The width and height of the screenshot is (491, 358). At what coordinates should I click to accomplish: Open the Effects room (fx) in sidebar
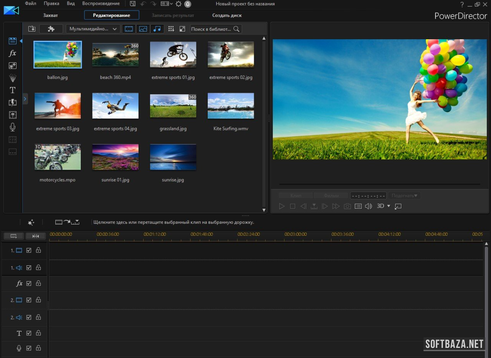click(13, 53)
